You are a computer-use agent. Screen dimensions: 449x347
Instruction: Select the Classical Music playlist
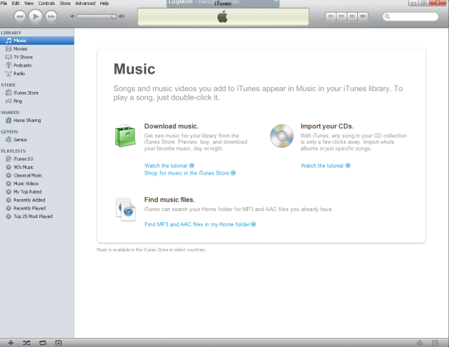tap(37, 176)
